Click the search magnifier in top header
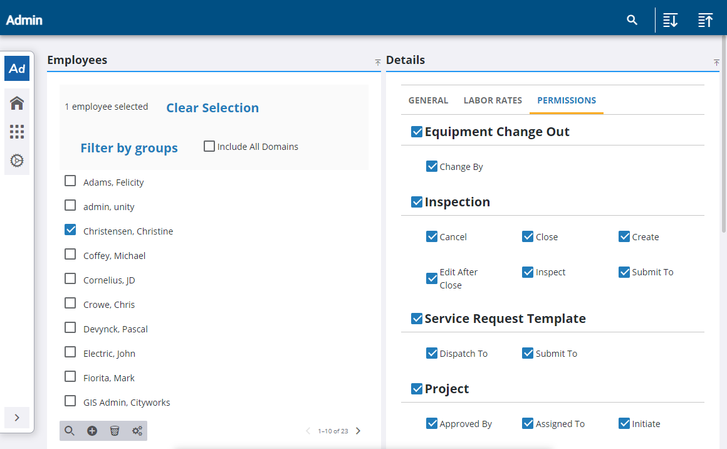Viewport: 727px width, 449px height. (632, 20)
